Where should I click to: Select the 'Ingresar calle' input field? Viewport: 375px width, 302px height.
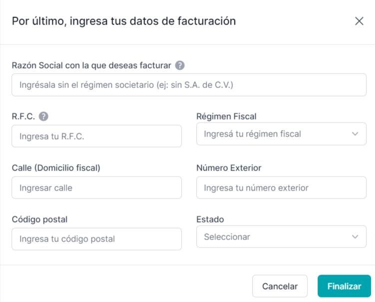[96, 187]
